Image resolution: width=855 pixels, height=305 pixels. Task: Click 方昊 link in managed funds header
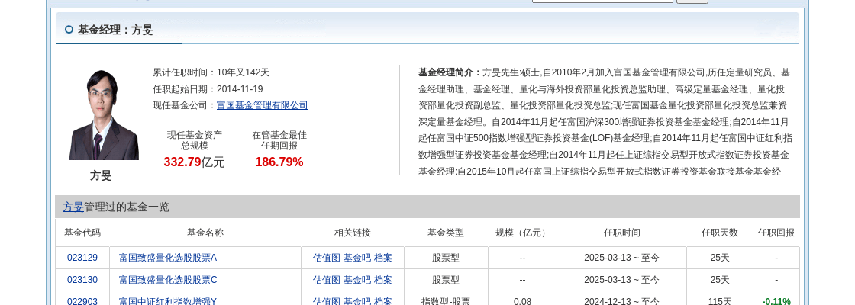click(x=73, y=207)
